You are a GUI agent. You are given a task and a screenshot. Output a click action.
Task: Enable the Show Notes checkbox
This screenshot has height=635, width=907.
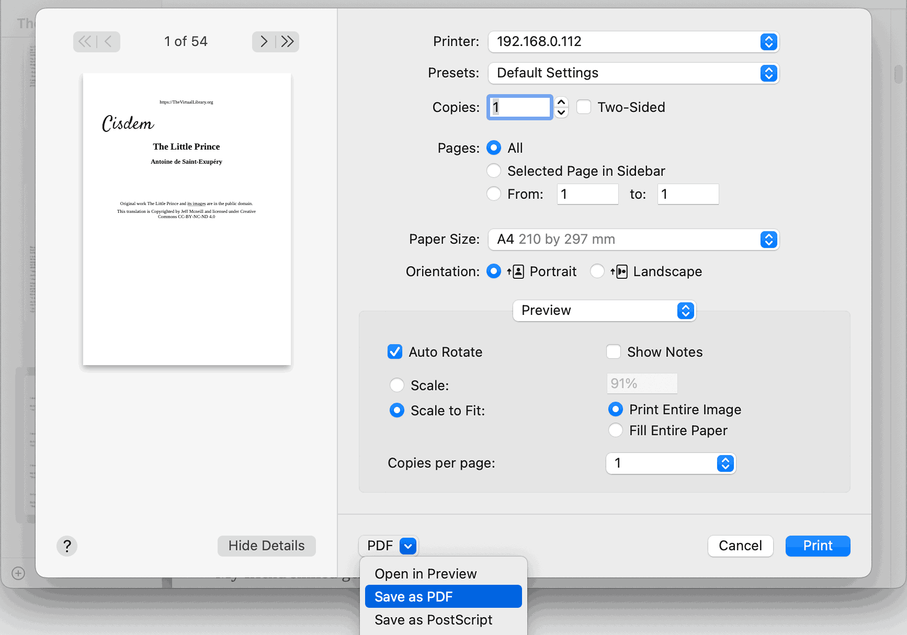click(x=614, y=351)
